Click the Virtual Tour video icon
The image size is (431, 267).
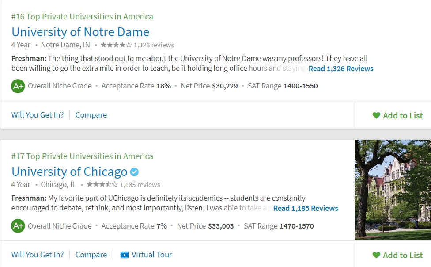click(x=124, y=255)
